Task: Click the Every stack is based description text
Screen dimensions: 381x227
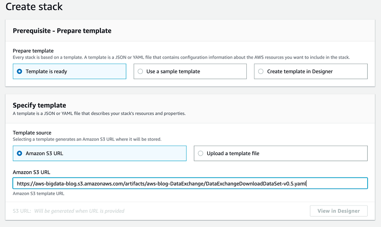Action: coord(181,58)
